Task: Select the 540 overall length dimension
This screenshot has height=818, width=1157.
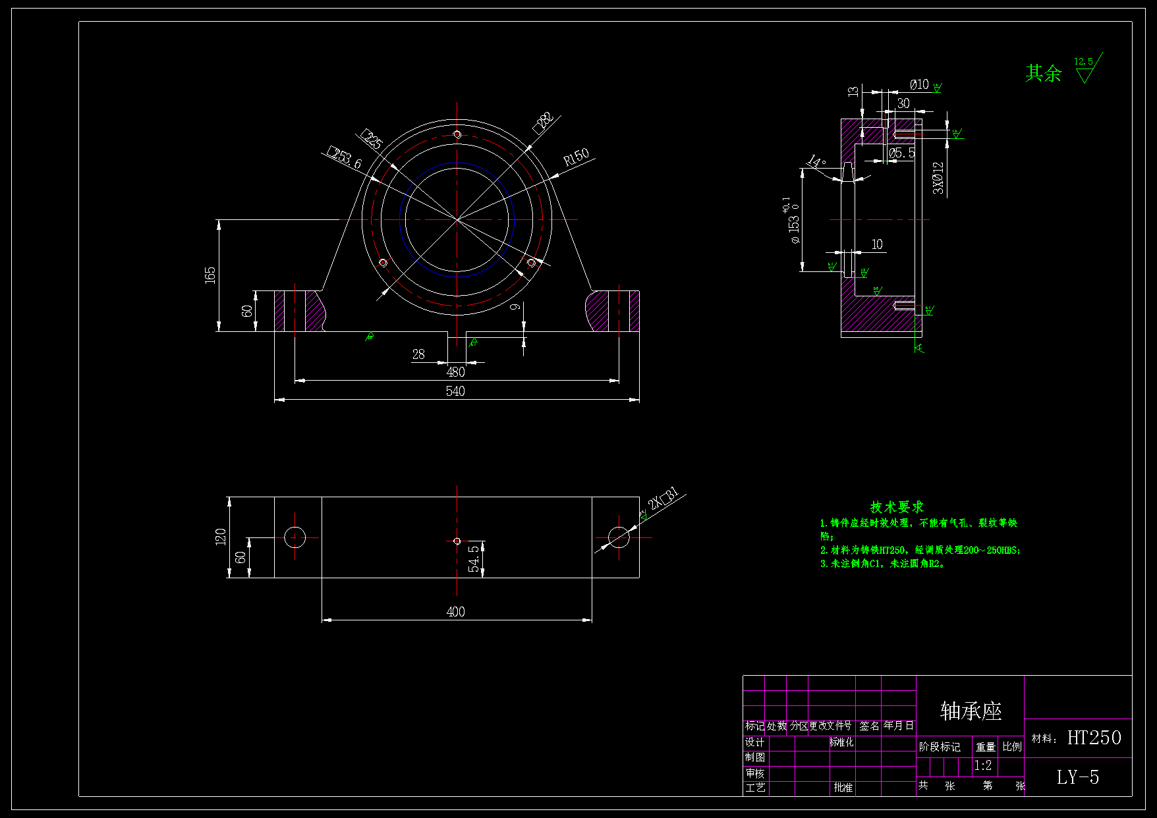Action: click(455, 391)
